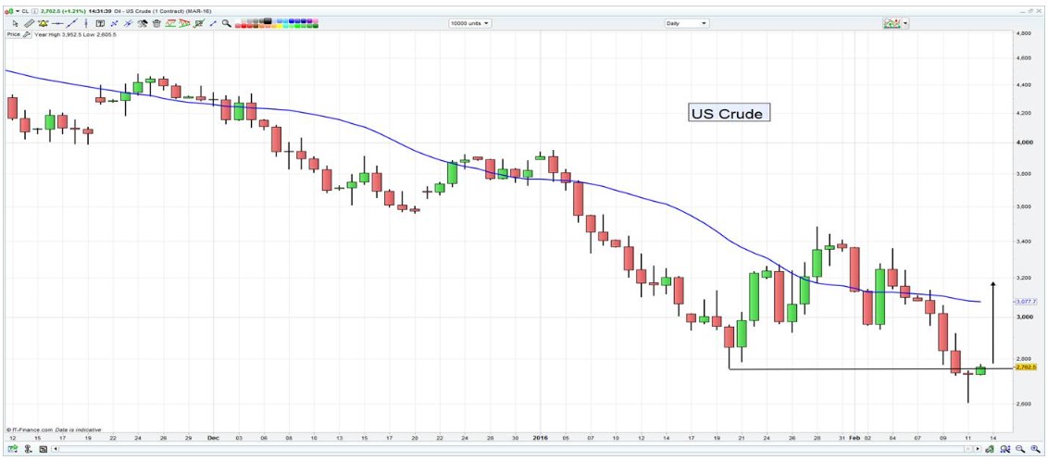
Task: Pick the ruler measurement tool
Action: point(30,23)
